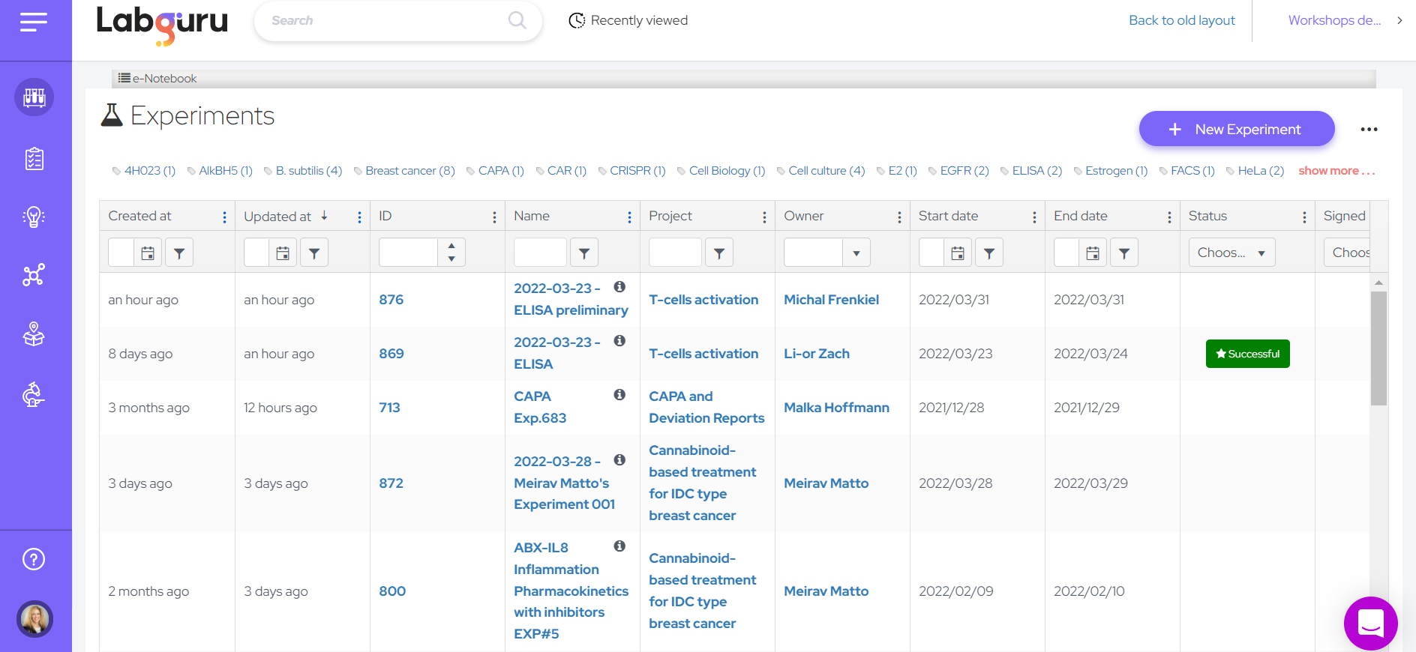
Task: Open the test tubes lab icon in sidebar
Action: [x=34, y=97]
